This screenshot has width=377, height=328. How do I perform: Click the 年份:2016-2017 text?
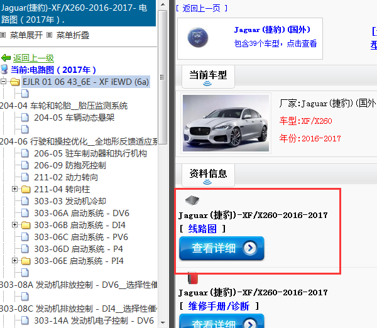coord(310,138)
